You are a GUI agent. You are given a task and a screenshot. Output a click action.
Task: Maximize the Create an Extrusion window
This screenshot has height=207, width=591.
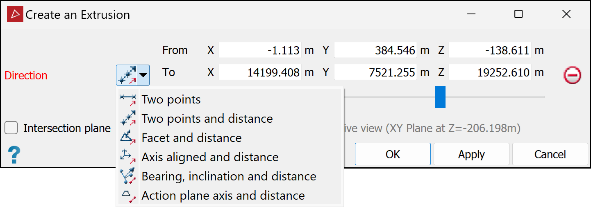(x=518, y=14)
